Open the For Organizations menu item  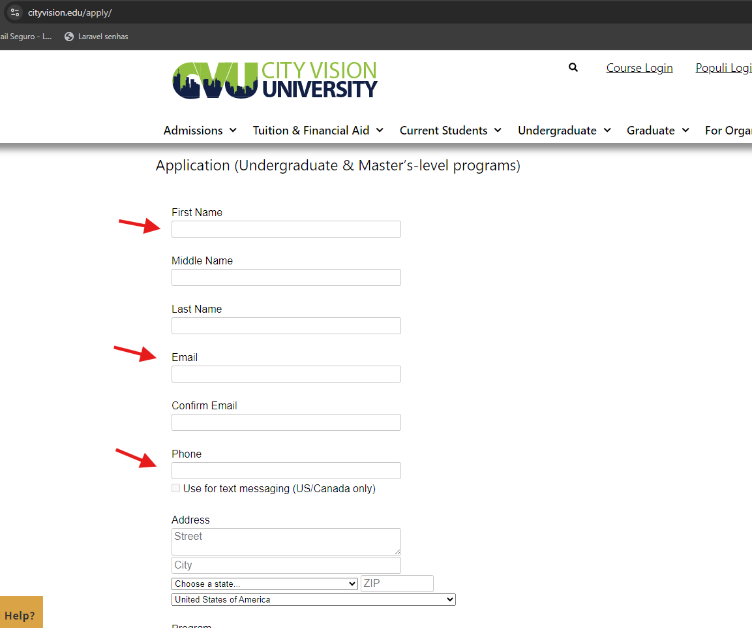(x=729, y=131)
